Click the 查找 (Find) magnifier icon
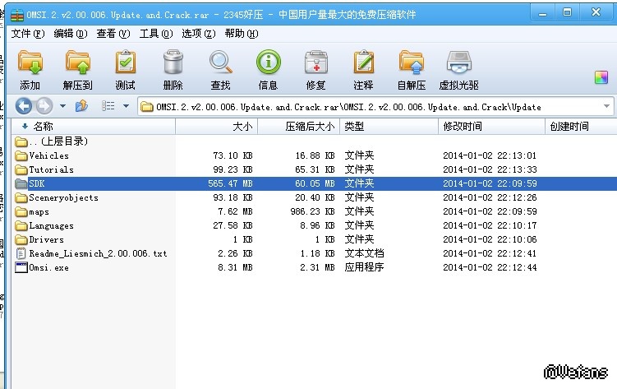617x389 pixels. 220,63
